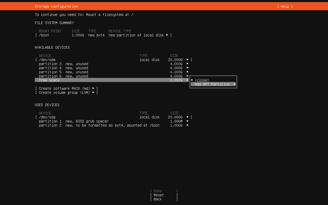Click arrow next to Add GPT Partition
Viewport: 328px width, 205px height.
[x=234, y=84]
